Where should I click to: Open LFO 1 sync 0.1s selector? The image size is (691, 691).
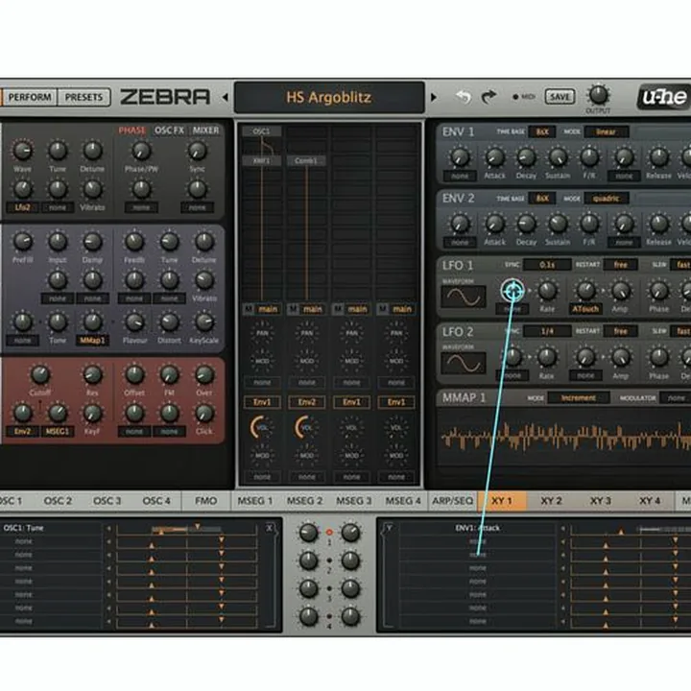[x=547, y=265]
